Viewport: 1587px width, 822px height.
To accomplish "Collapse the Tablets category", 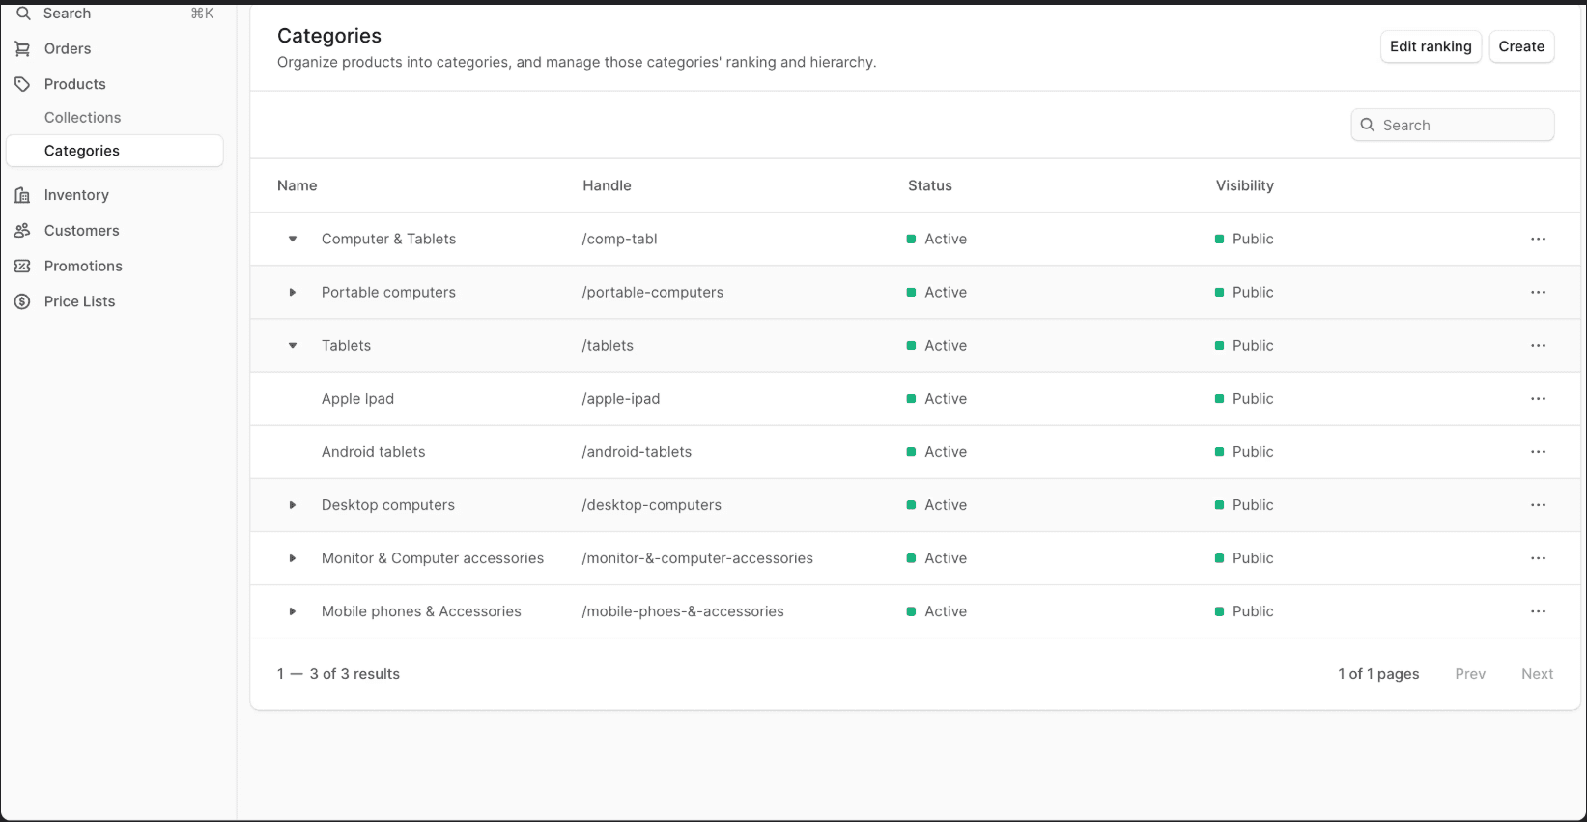I will 293,345.
